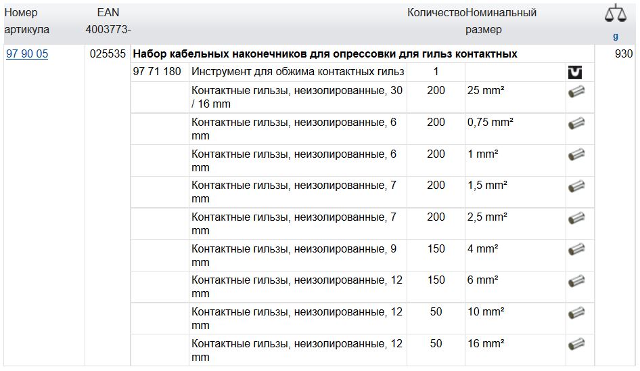The width and height of the screenshot is (640, 371).
Task: Click ferrule icon in 4 mm² row
Action: [x=576, y=249]
